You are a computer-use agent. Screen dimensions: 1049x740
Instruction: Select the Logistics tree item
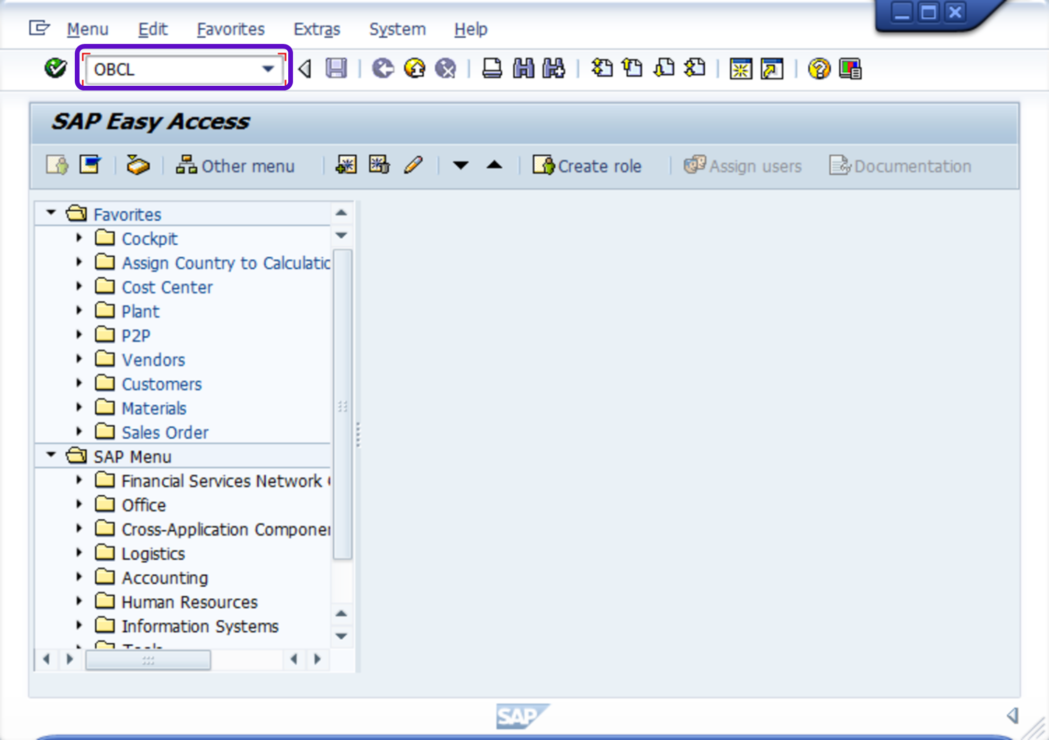pyautogui.click(x=153, y=553)
